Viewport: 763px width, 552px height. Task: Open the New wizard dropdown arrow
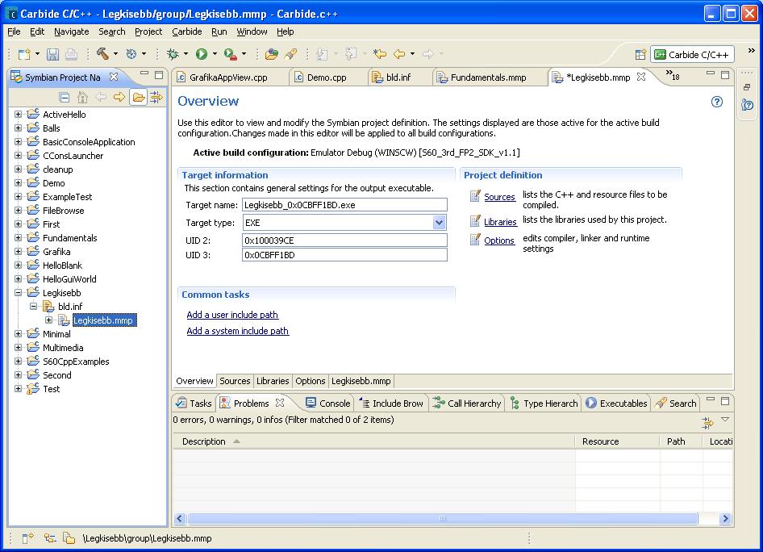pyautogui.click(x=37, y=54)
